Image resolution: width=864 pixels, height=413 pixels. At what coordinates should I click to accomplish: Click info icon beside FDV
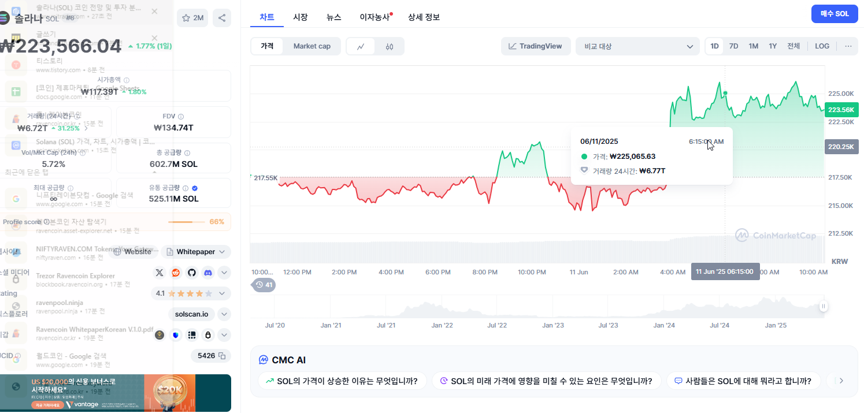point(181,117)
